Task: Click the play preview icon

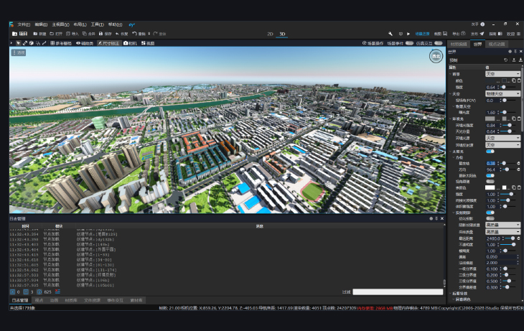Action: point(408,34)
